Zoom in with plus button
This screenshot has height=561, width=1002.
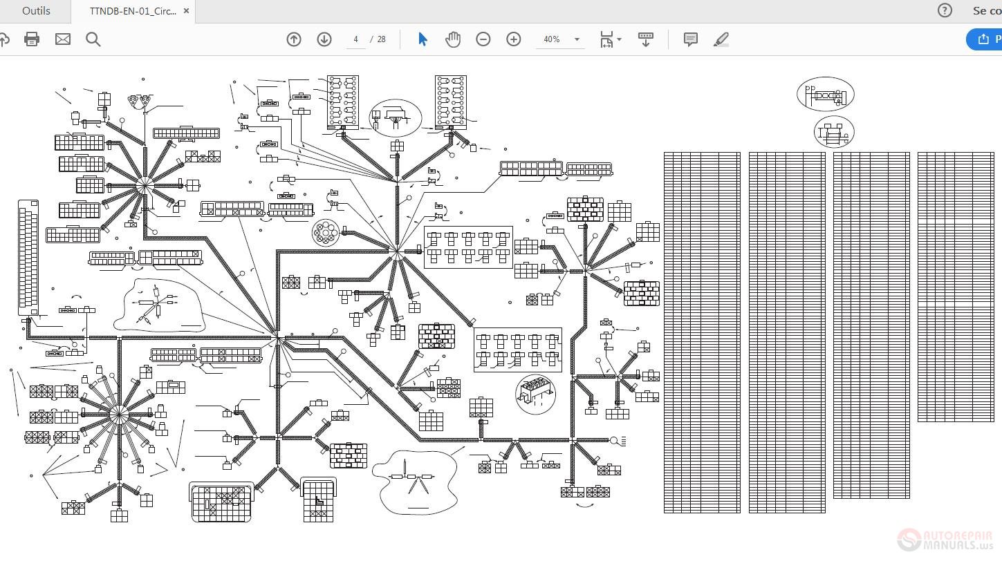tap(514, 39)
